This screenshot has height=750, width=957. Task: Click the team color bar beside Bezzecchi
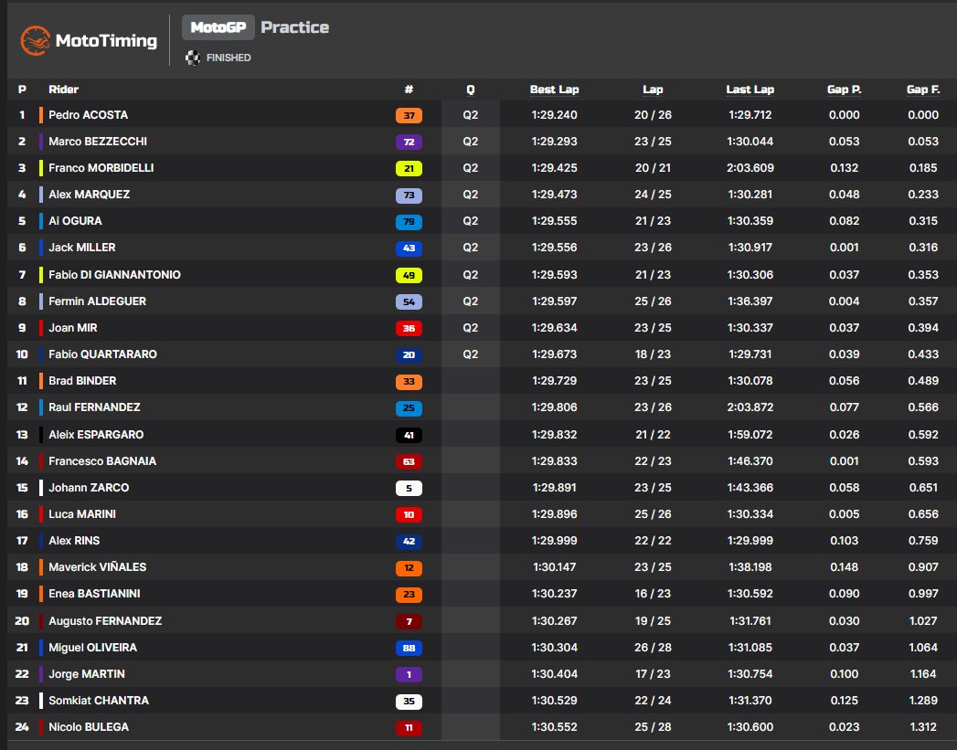(39, 142)
